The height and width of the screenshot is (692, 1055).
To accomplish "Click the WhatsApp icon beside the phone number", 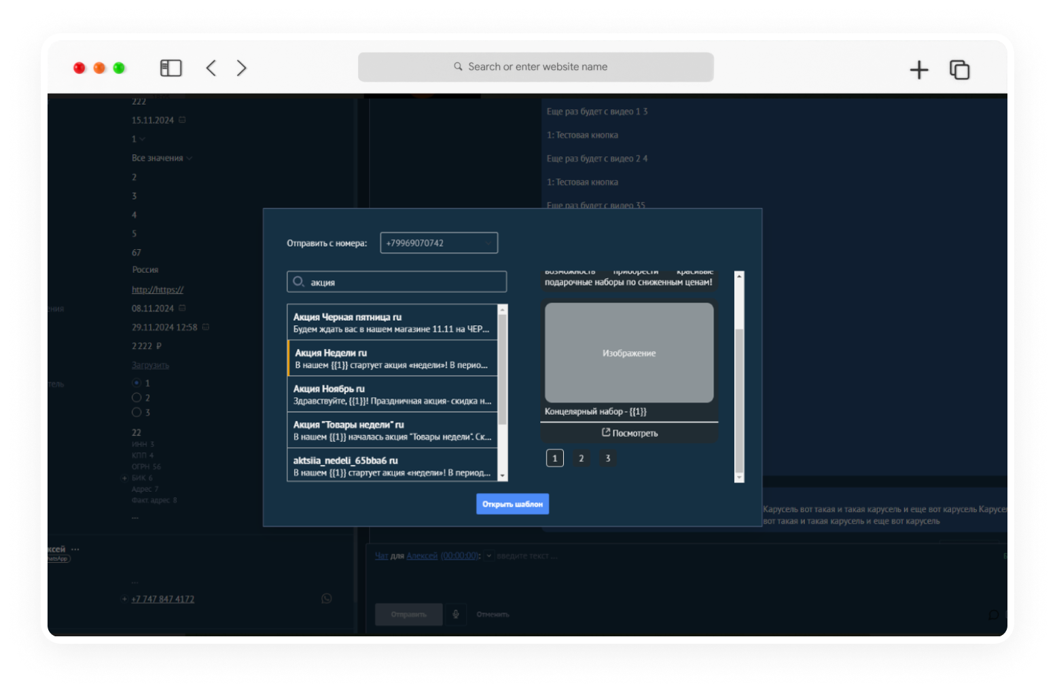I will click(327, 598).
